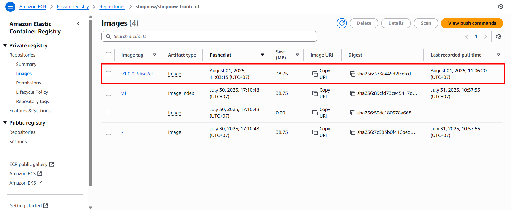The height and width of the screenshot is (210, 511).
Task: Sort by Size (MB) dropdown arrow
Action: point(297,55)
